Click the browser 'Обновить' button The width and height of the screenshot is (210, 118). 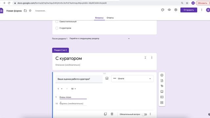[202, 3]
